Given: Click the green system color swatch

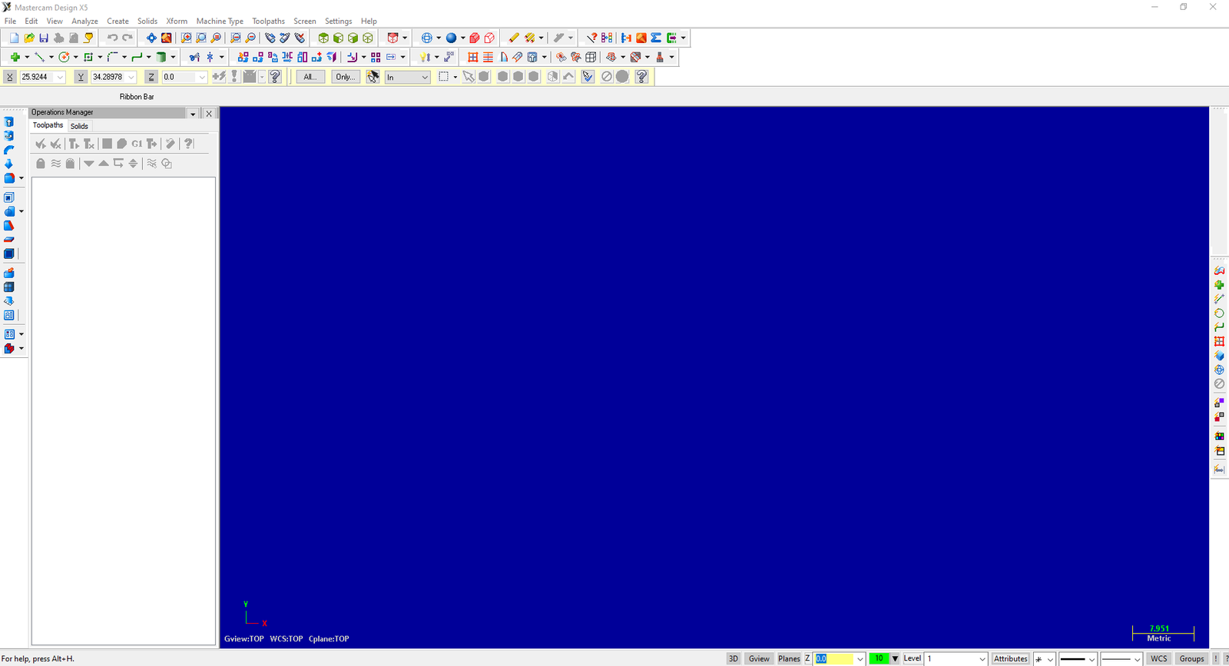Looking at the screenshot, I should 879,658.
